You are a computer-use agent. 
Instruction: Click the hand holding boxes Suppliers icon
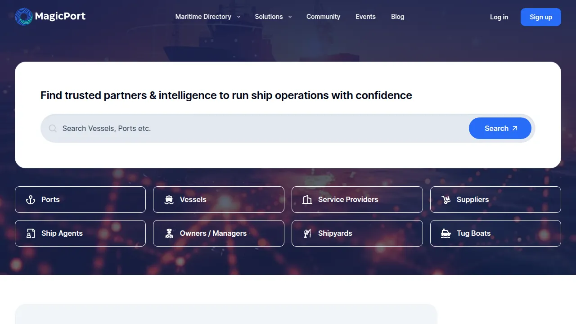(x=446, y=199)
